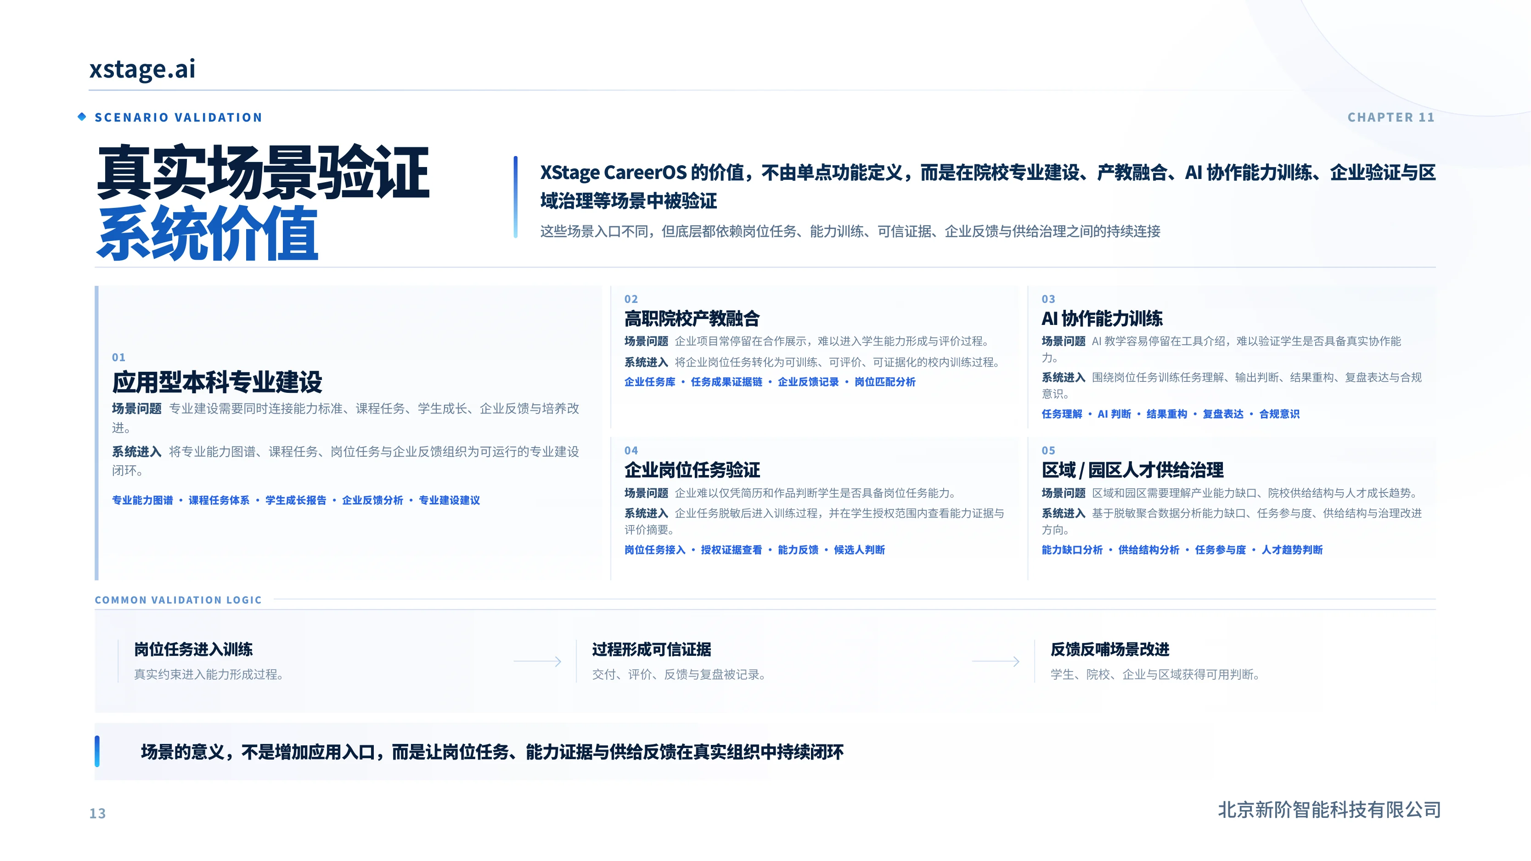Select the step title 反馈反哺场景改进
The image size is (1531, 861).
point(1109,649)
